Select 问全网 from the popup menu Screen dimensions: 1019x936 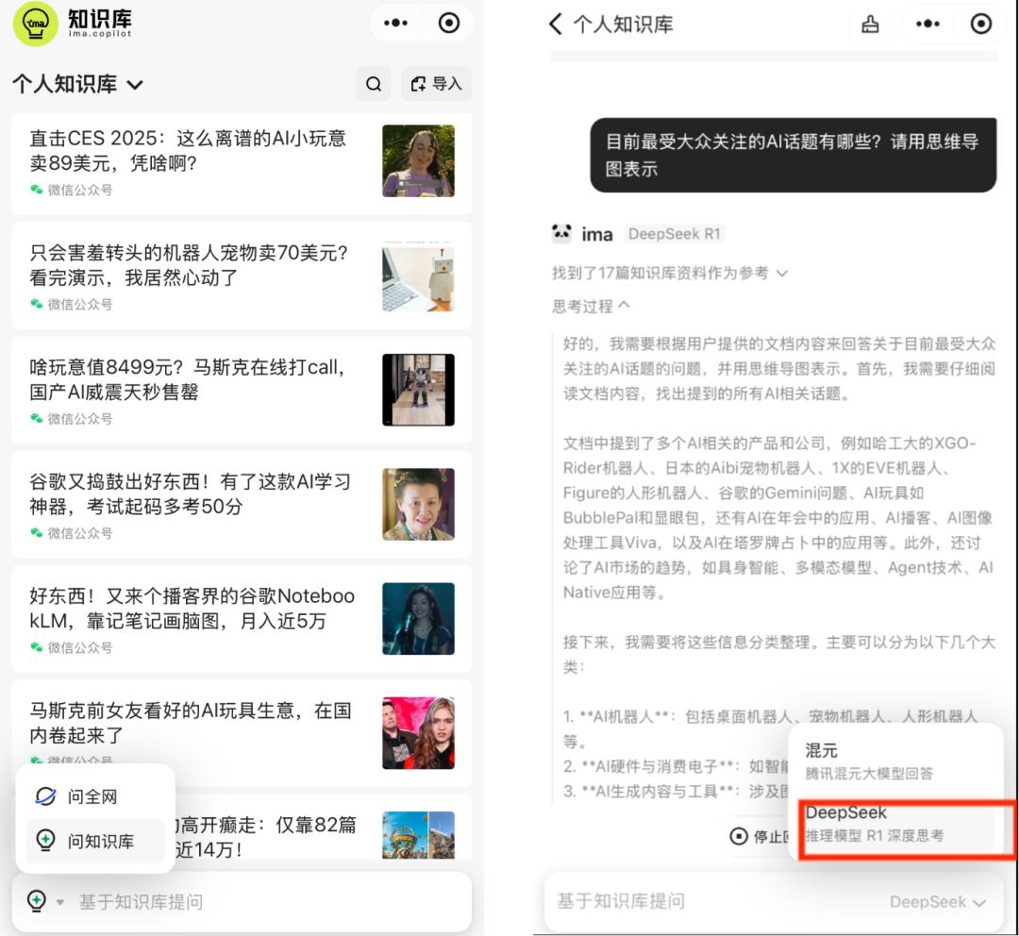pos(92,797)
